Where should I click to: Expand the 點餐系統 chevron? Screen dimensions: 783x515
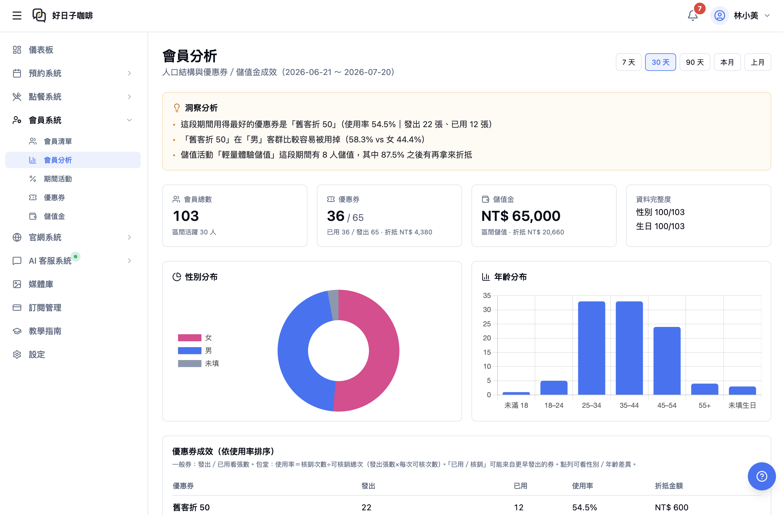(x=129, y=96)
